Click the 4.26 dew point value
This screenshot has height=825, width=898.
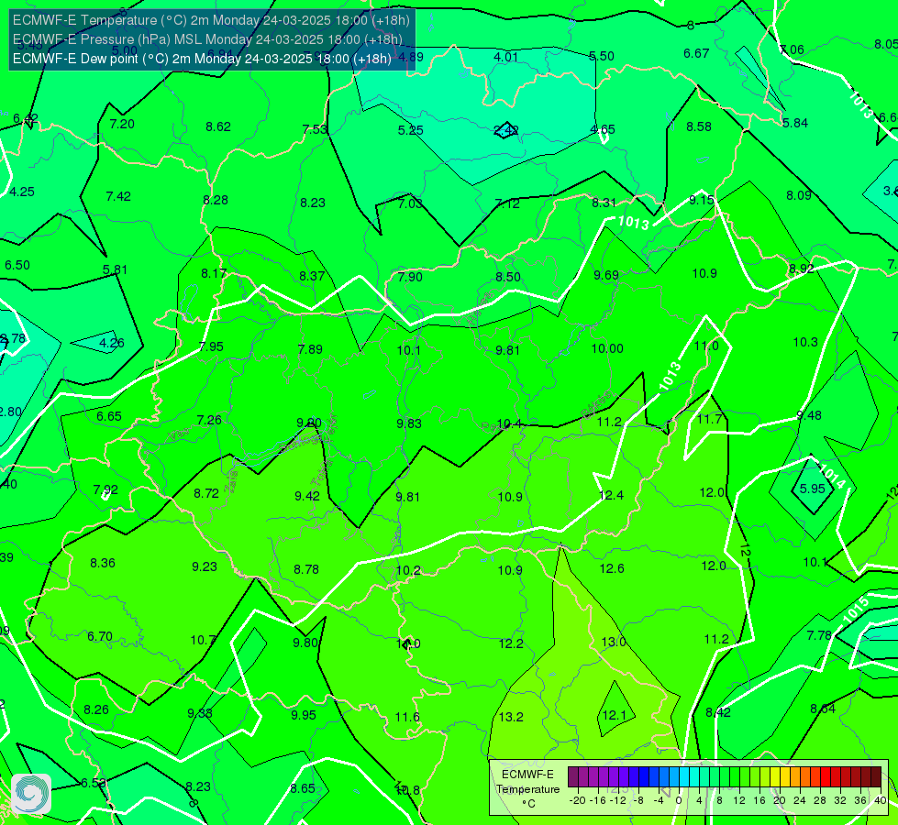112,344
